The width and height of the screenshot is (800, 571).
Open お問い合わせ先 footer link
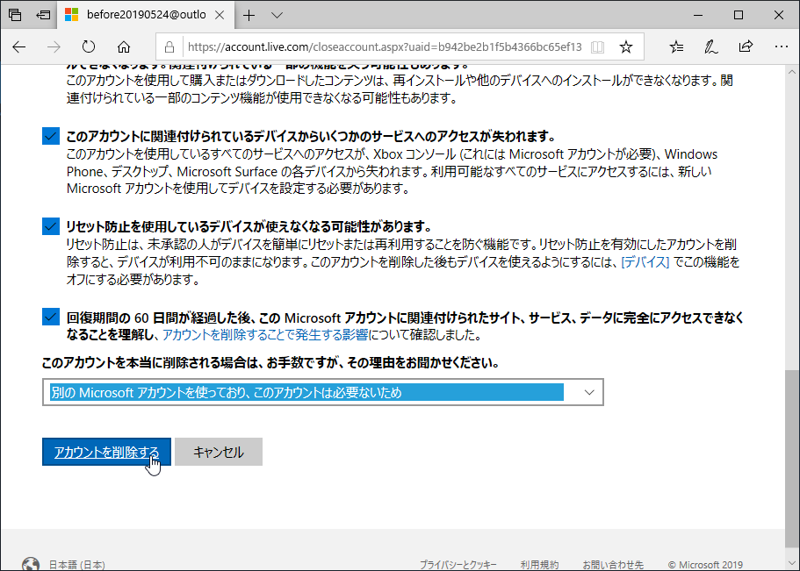[x=613, y=565]
